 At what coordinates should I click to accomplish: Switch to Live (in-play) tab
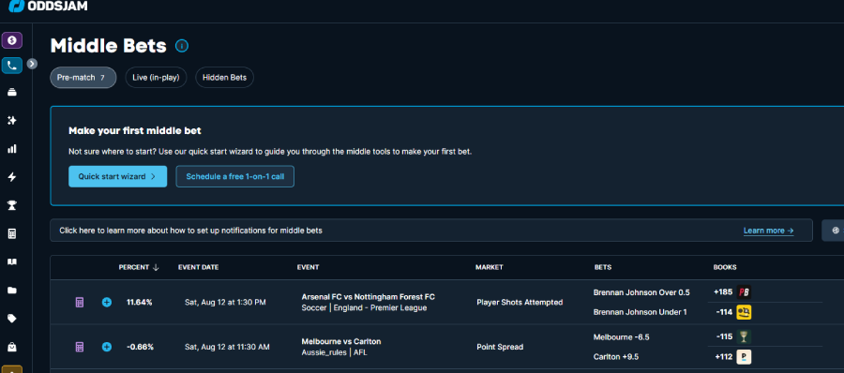click(x=156, y=78)
